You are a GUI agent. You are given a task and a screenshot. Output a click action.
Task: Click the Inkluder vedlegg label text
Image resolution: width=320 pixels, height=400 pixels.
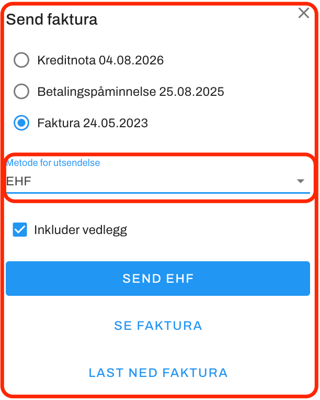(81, 230)
